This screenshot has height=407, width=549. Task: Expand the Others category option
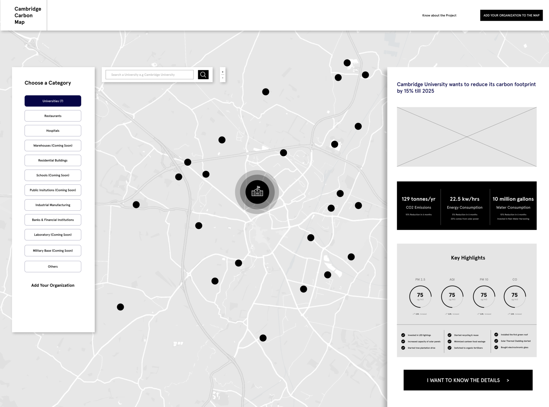[52, 266]
